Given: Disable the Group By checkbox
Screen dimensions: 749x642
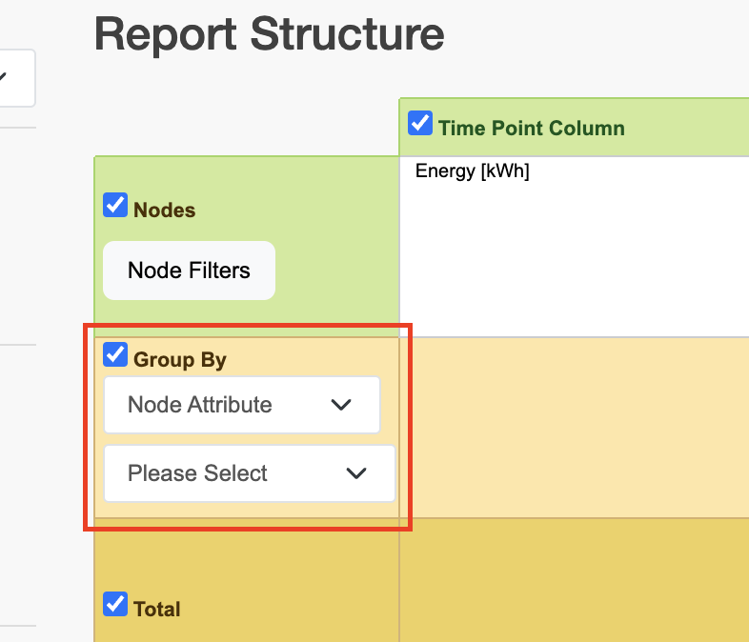Looking at the screenshot, I should (x=115, y=355).
